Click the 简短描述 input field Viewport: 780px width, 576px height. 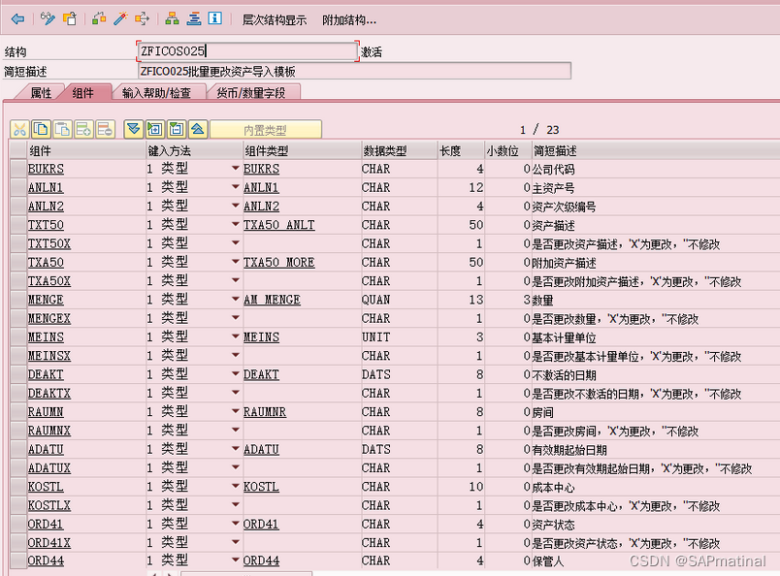(x=354, y=71)
